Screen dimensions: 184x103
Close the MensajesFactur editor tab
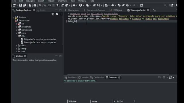(148, 10)
